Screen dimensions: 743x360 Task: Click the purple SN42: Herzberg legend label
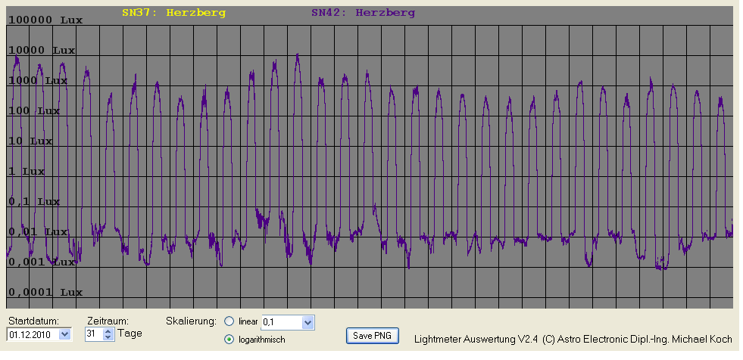[x=363, y=13]
